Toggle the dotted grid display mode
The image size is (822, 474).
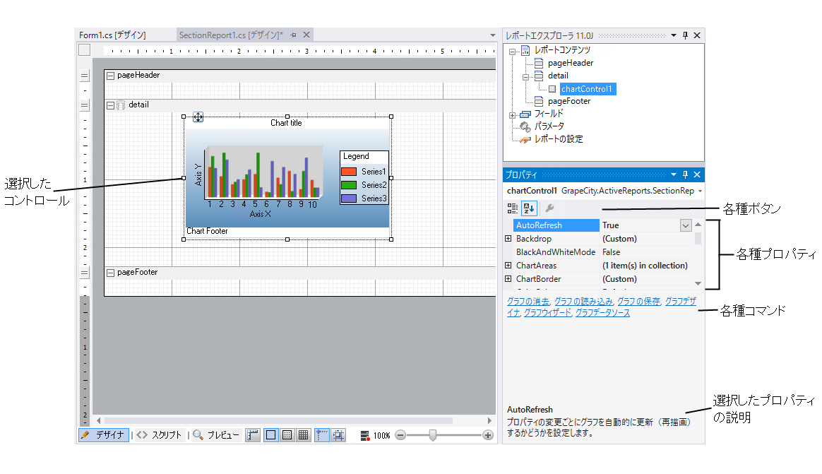[287, 435]
